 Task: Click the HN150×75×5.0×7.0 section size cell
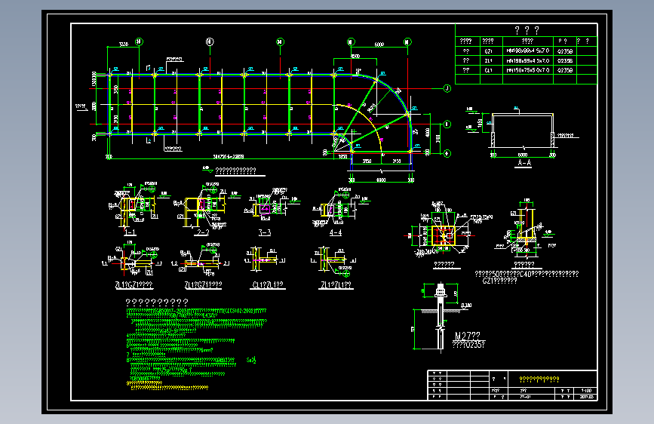527,70
